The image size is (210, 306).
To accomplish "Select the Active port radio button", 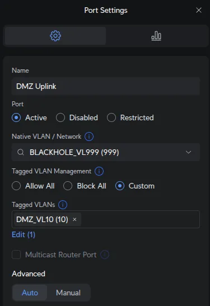I will (x=16, y=117).
